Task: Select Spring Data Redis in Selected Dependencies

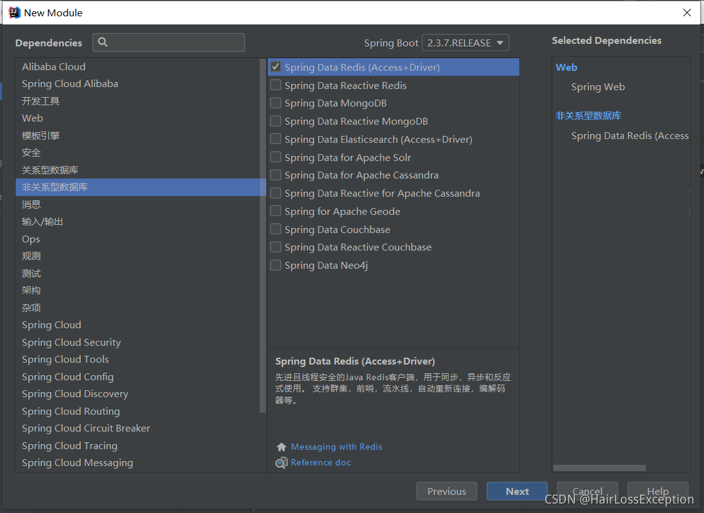Action: click(630, 136)
